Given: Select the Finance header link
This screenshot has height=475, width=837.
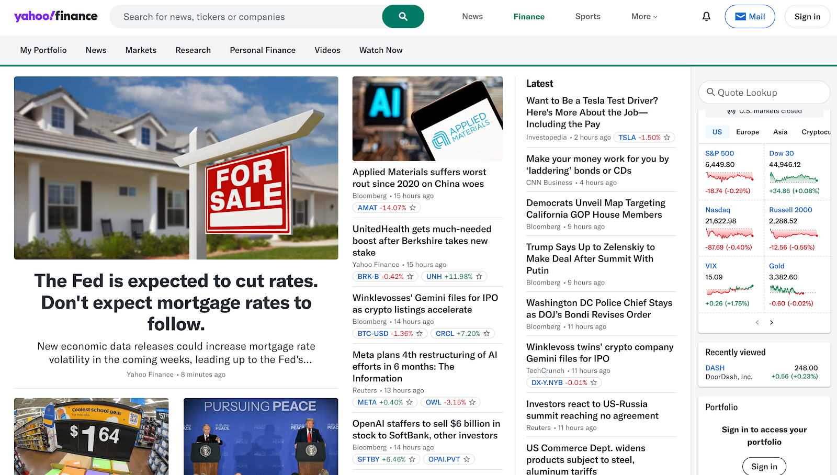Looking at the screenshot, I should click(x=529, y=17).
